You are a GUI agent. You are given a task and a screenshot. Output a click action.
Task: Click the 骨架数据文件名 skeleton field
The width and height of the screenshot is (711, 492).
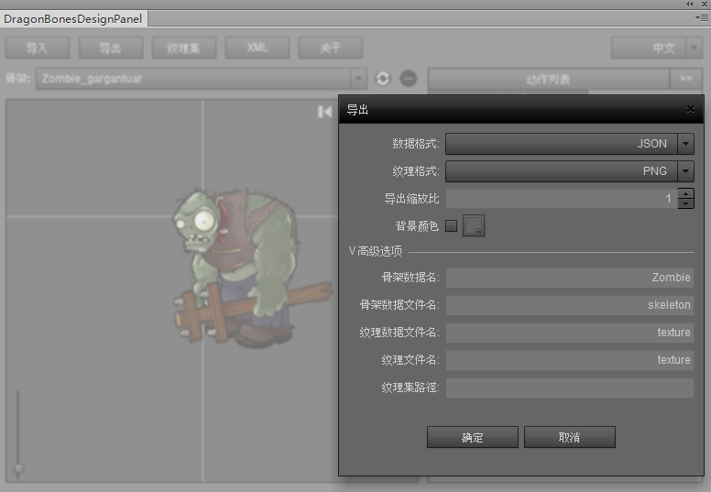click(569, 305)
